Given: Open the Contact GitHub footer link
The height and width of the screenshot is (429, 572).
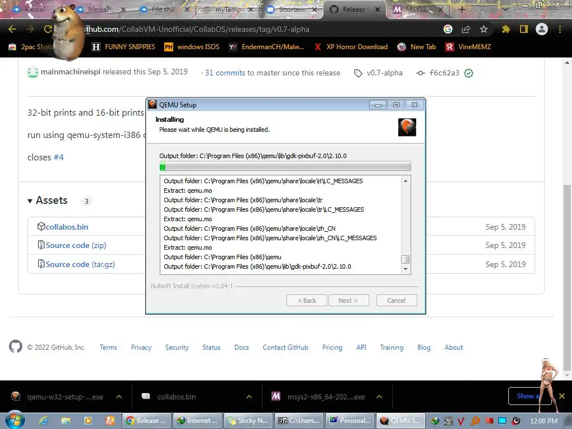Looking at the screenshot, I should coord(285,347).
